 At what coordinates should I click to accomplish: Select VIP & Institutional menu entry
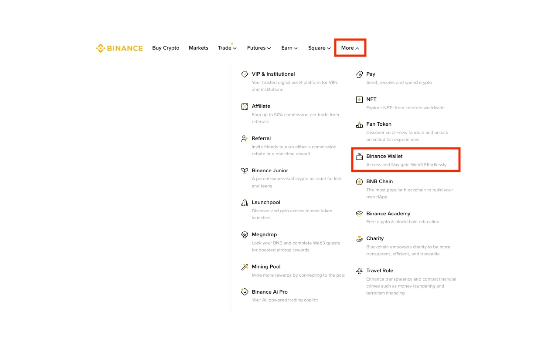[x=273, y=74]
